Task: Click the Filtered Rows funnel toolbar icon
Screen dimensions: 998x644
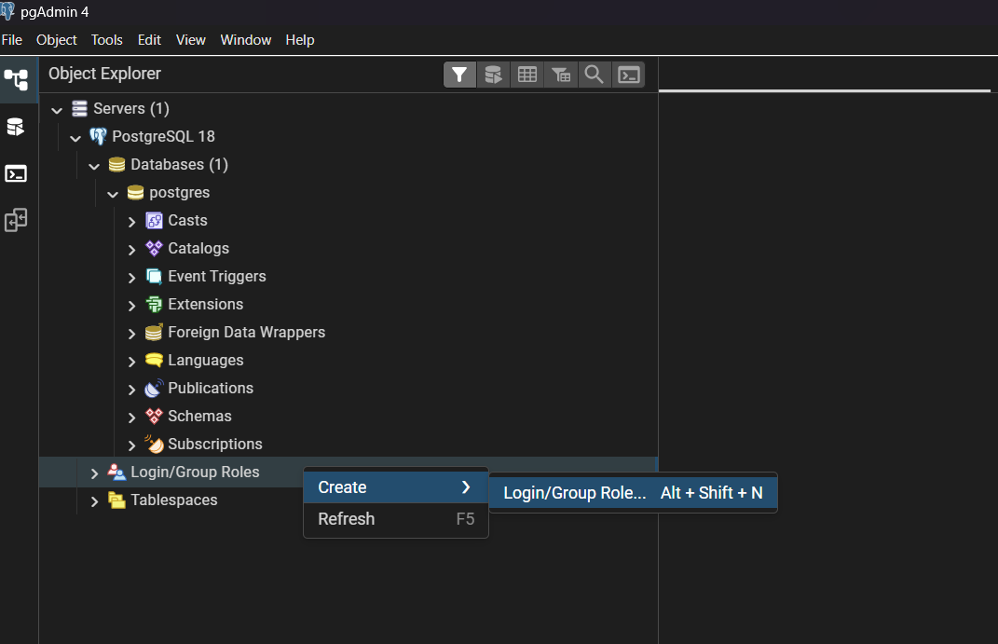Action: tap(459, 75)
